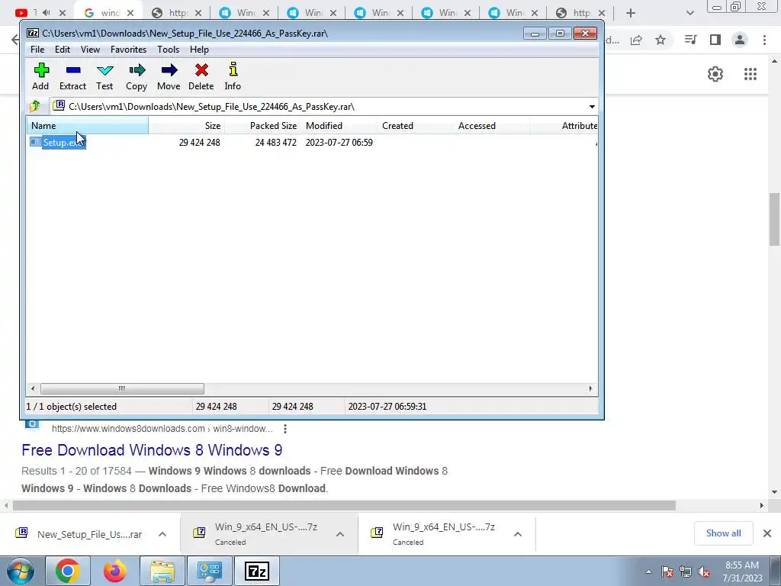This screenshot has height=586, width=781.
Task: Open Firefox from the taskbar
Action: pyautogui.click(x=114, y=571)
